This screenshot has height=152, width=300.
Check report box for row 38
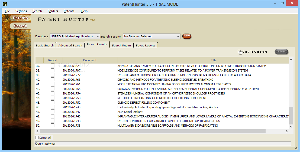coord(52,70)
